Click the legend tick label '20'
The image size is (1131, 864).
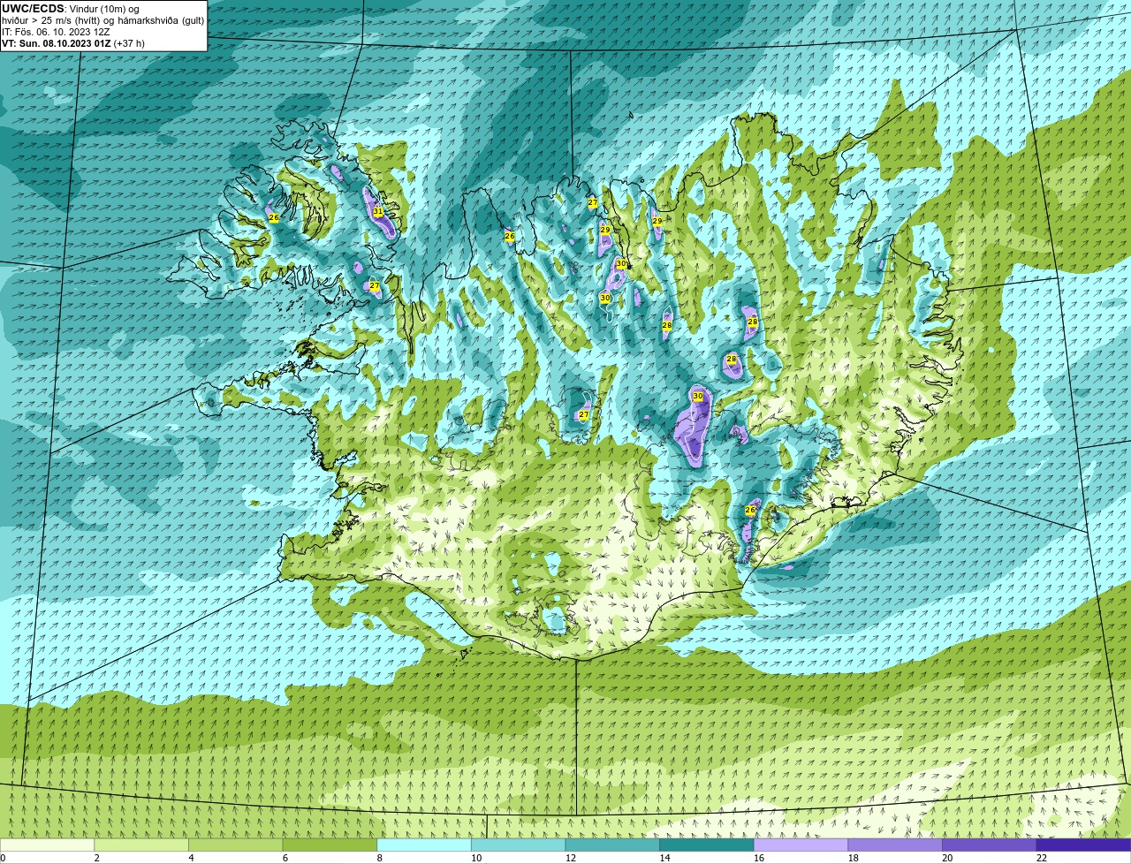(x=947, y=858)
